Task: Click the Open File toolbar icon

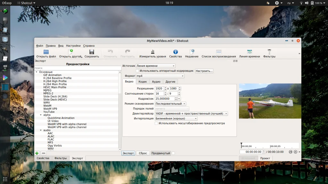Action: click(x=46, y=52)
